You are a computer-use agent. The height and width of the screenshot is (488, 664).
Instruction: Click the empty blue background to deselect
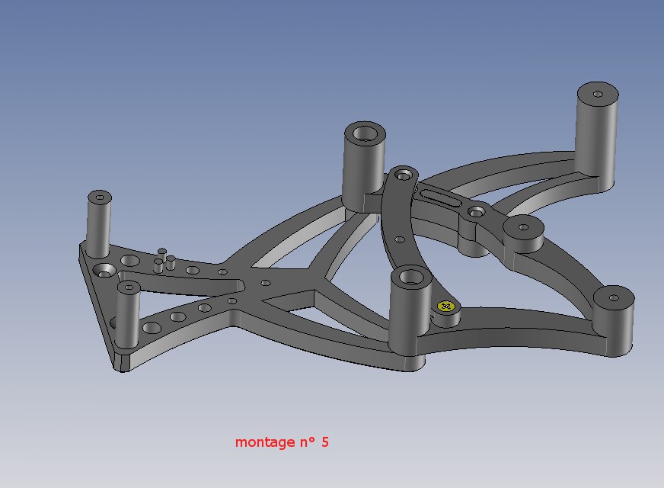coord(169,85)
